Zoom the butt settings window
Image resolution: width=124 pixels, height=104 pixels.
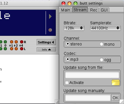(75, 3)
